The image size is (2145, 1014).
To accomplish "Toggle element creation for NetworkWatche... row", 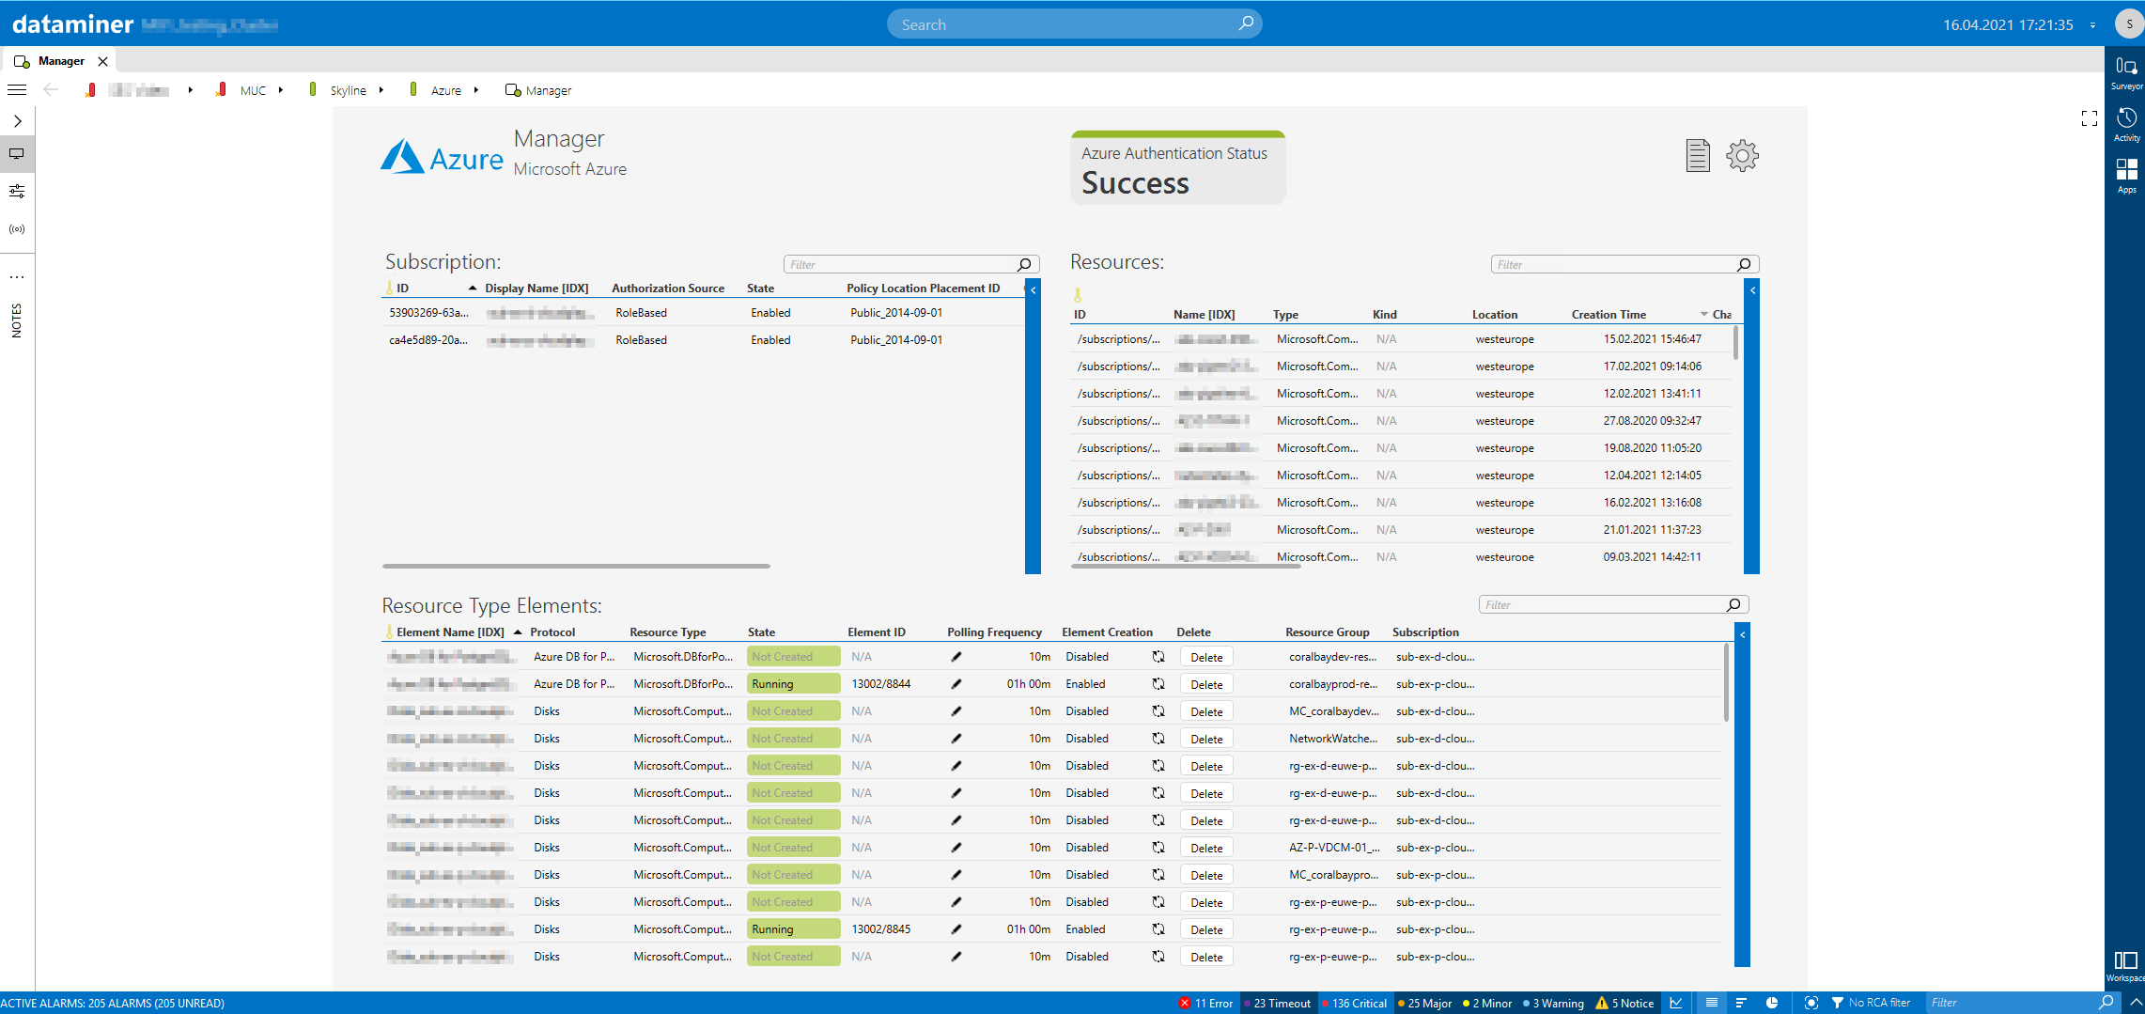I will [x=1158, y=739].
